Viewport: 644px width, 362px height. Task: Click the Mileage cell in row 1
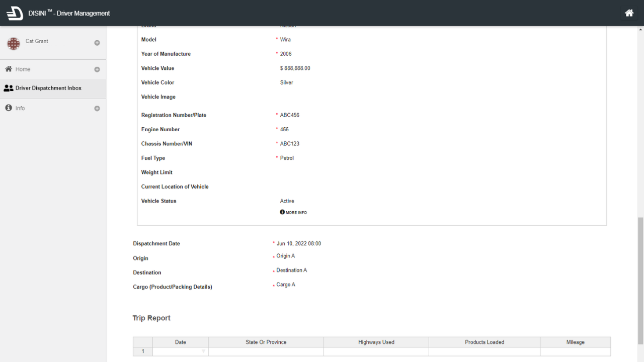[x=575, y=351]
